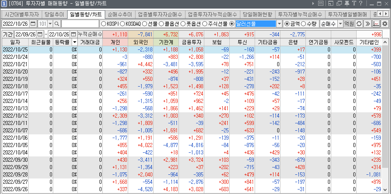This screenshot has height=194, width=391.
Task: Click the help question mark icon
Action: coord(360,4)
